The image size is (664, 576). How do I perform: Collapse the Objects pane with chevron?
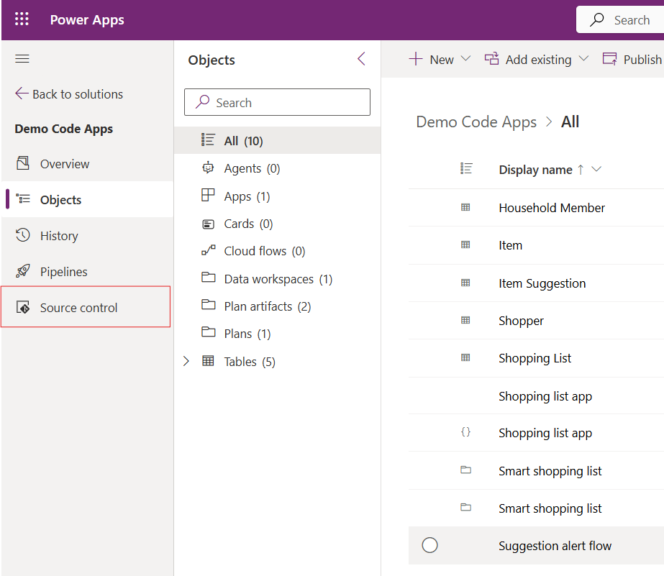tap(361, 59)
